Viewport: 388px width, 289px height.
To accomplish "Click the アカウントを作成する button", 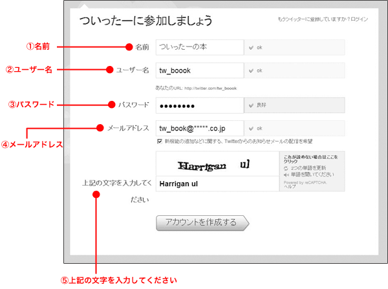I will (x=202, y=223).
